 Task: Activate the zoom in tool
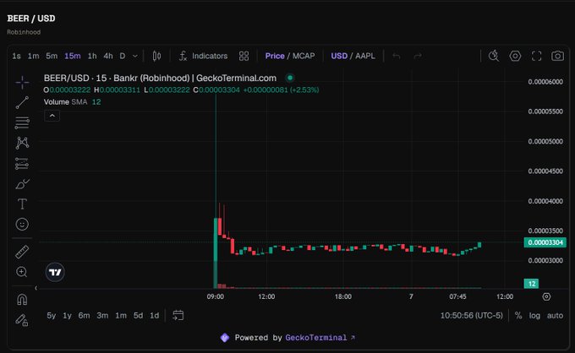[x=22, y=272]
